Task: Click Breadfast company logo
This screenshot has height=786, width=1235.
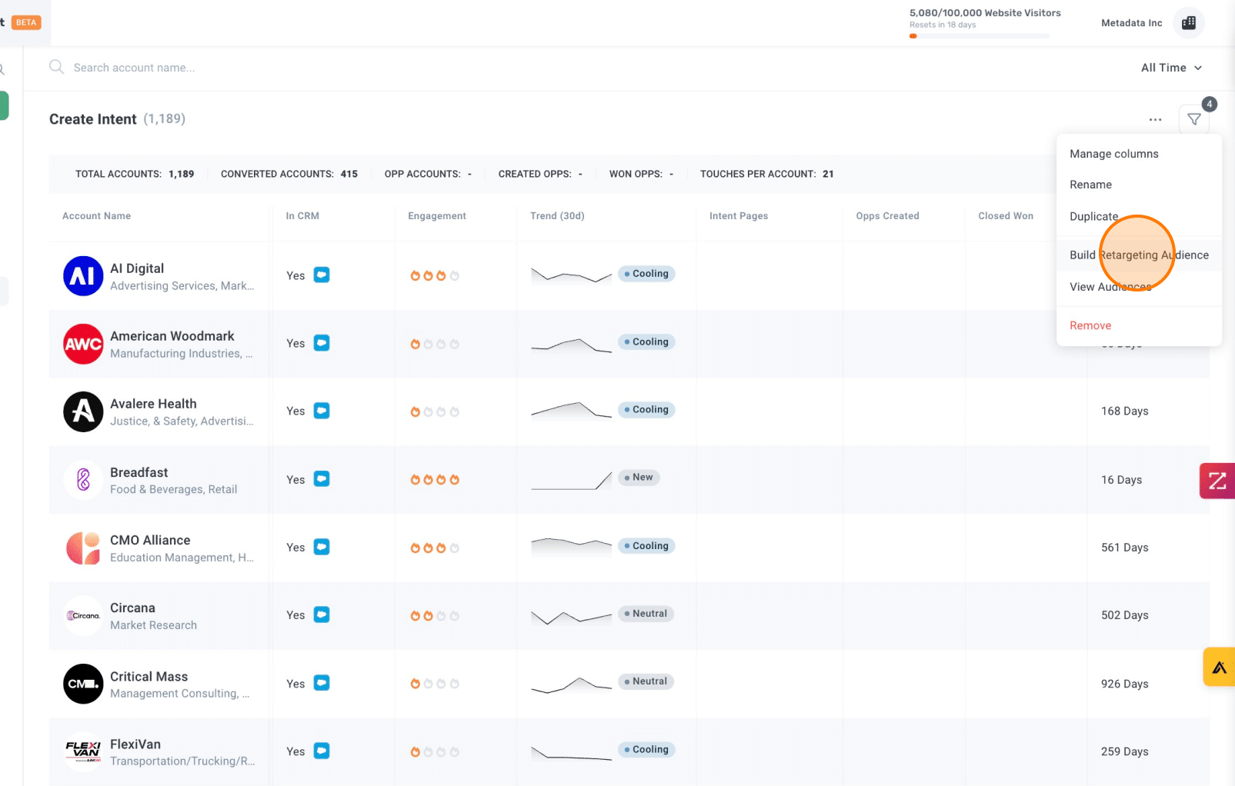Action: [x=83, y=480]
